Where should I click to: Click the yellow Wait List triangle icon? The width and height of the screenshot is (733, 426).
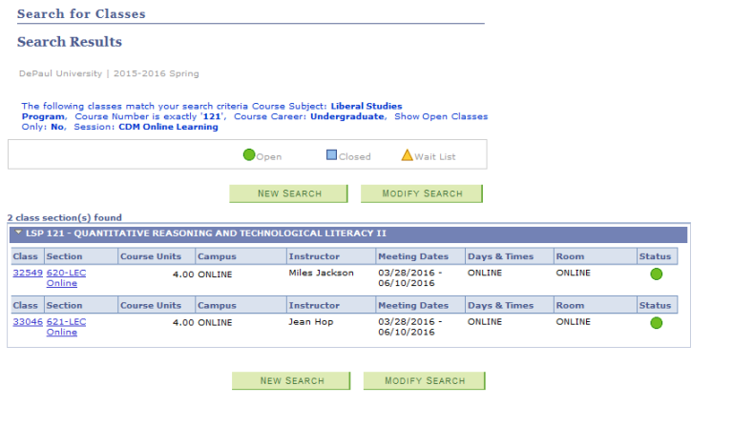pos(407,155)
